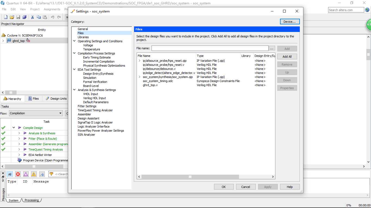Select soc_system_timing.sdc file row

pos(158,81)
